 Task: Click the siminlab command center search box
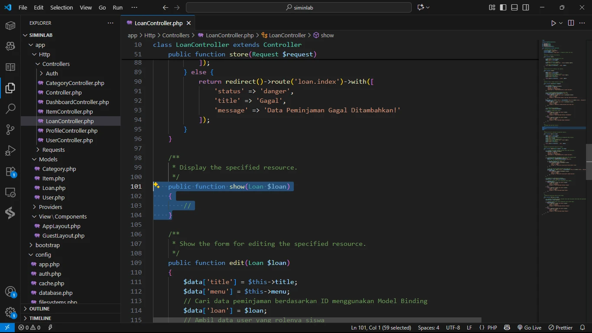point(299,7)
